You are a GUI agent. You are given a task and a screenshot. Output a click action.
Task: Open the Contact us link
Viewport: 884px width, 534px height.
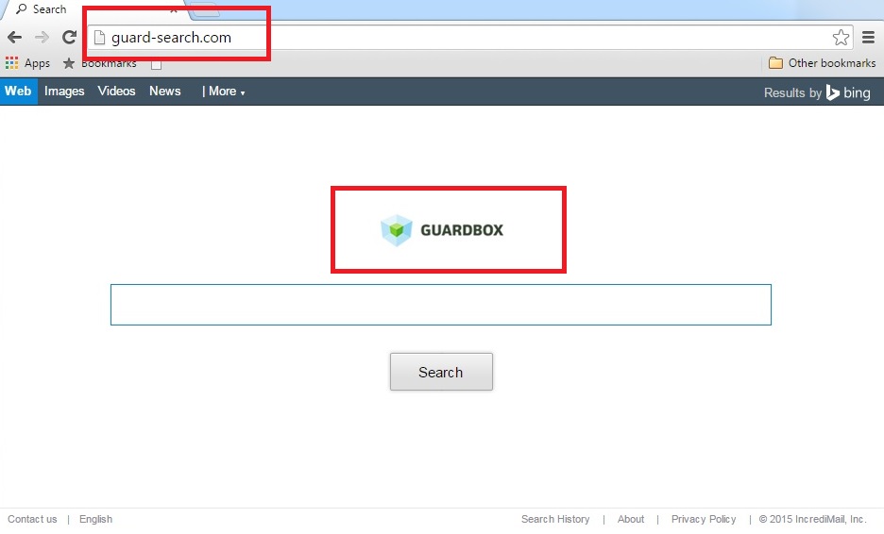coord(32,519)
